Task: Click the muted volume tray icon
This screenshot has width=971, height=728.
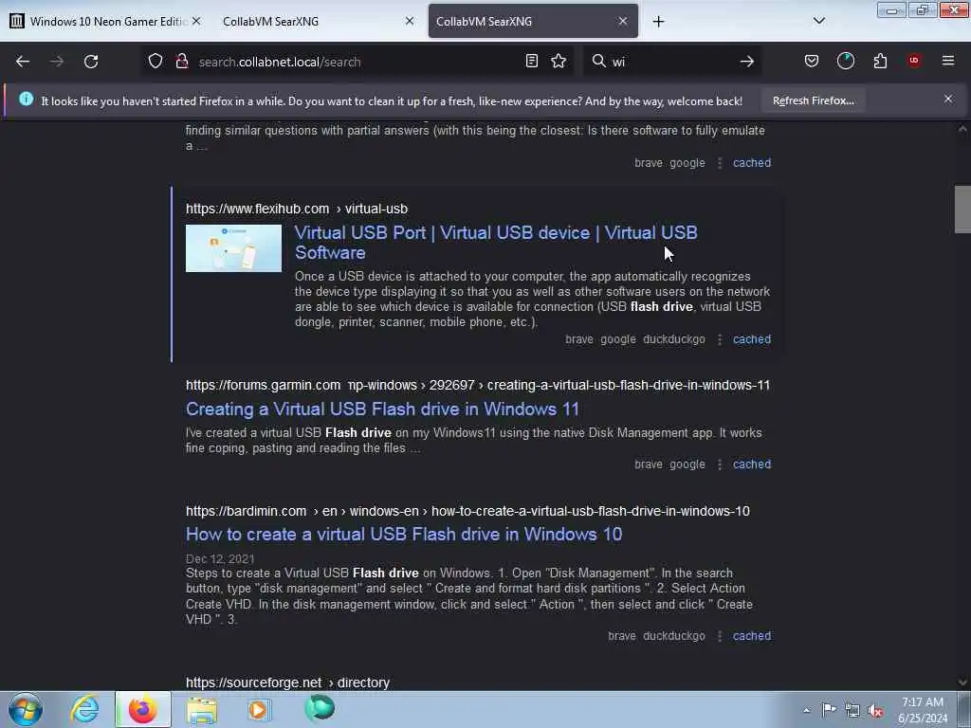Action: click(875, 710)
